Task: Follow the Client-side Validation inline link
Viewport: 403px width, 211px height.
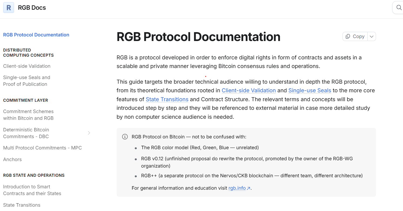Action: [x=249, y=90]
